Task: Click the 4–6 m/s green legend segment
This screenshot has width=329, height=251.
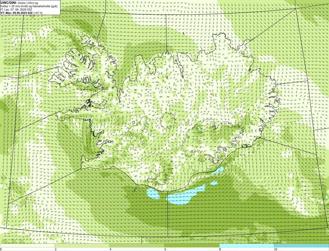Action: pos(137,246)
